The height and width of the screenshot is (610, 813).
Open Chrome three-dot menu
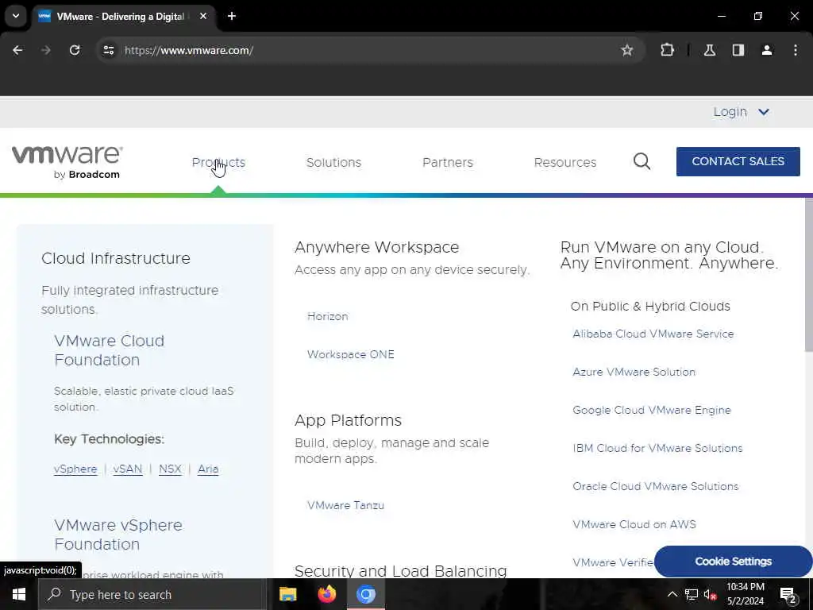tap(796, 50)
